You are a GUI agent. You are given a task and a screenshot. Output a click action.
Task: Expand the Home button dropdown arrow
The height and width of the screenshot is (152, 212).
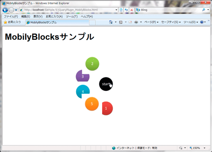tap(116, 22)
